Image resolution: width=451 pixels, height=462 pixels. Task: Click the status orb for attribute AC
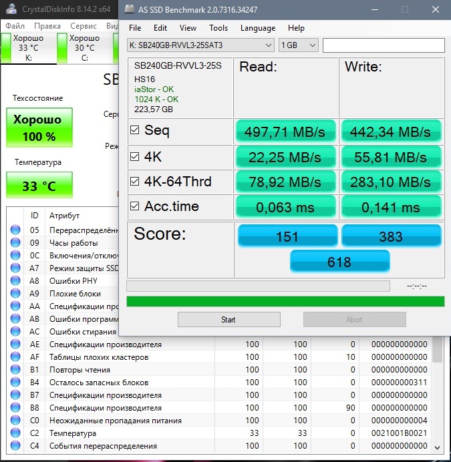pos(15,331)
